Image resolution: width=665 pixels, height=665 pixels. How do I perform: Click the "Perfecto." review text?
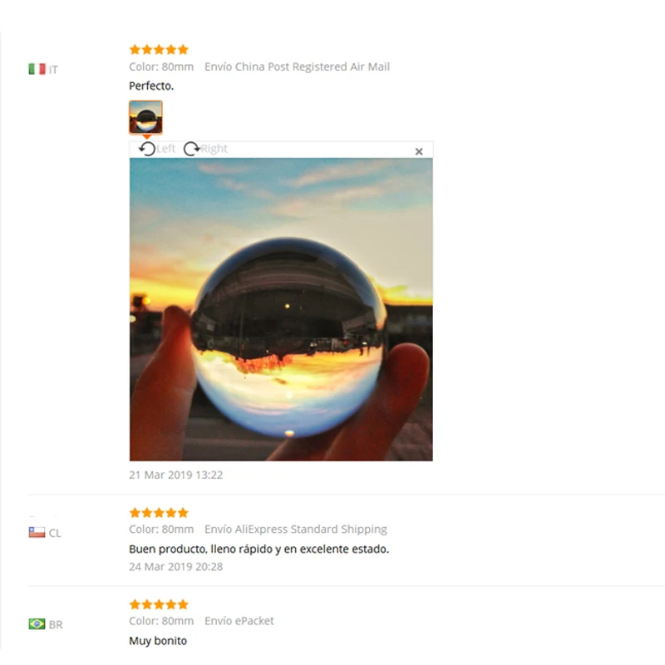pos(151,86)
